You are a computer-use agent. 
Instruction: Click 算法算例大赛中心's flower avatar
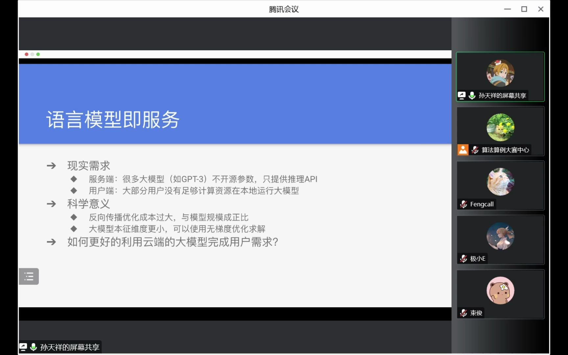[500, 128]
